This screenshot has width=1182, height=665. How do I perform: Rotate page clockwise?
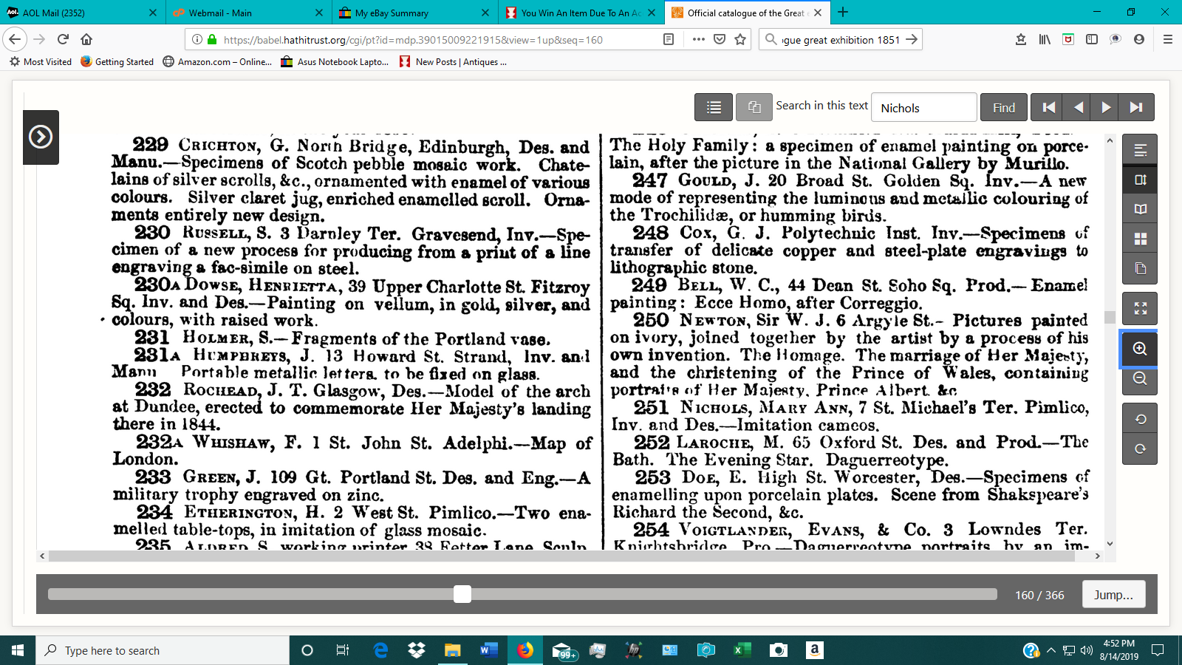pos(1140,449)
